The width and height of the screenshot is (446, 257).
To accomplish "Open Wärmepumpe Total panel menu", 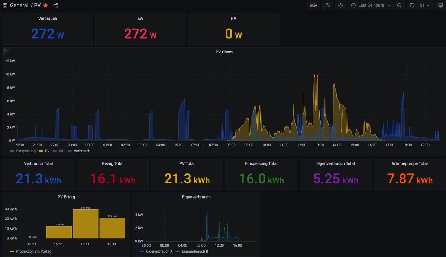I will click(x=410, y=163).
